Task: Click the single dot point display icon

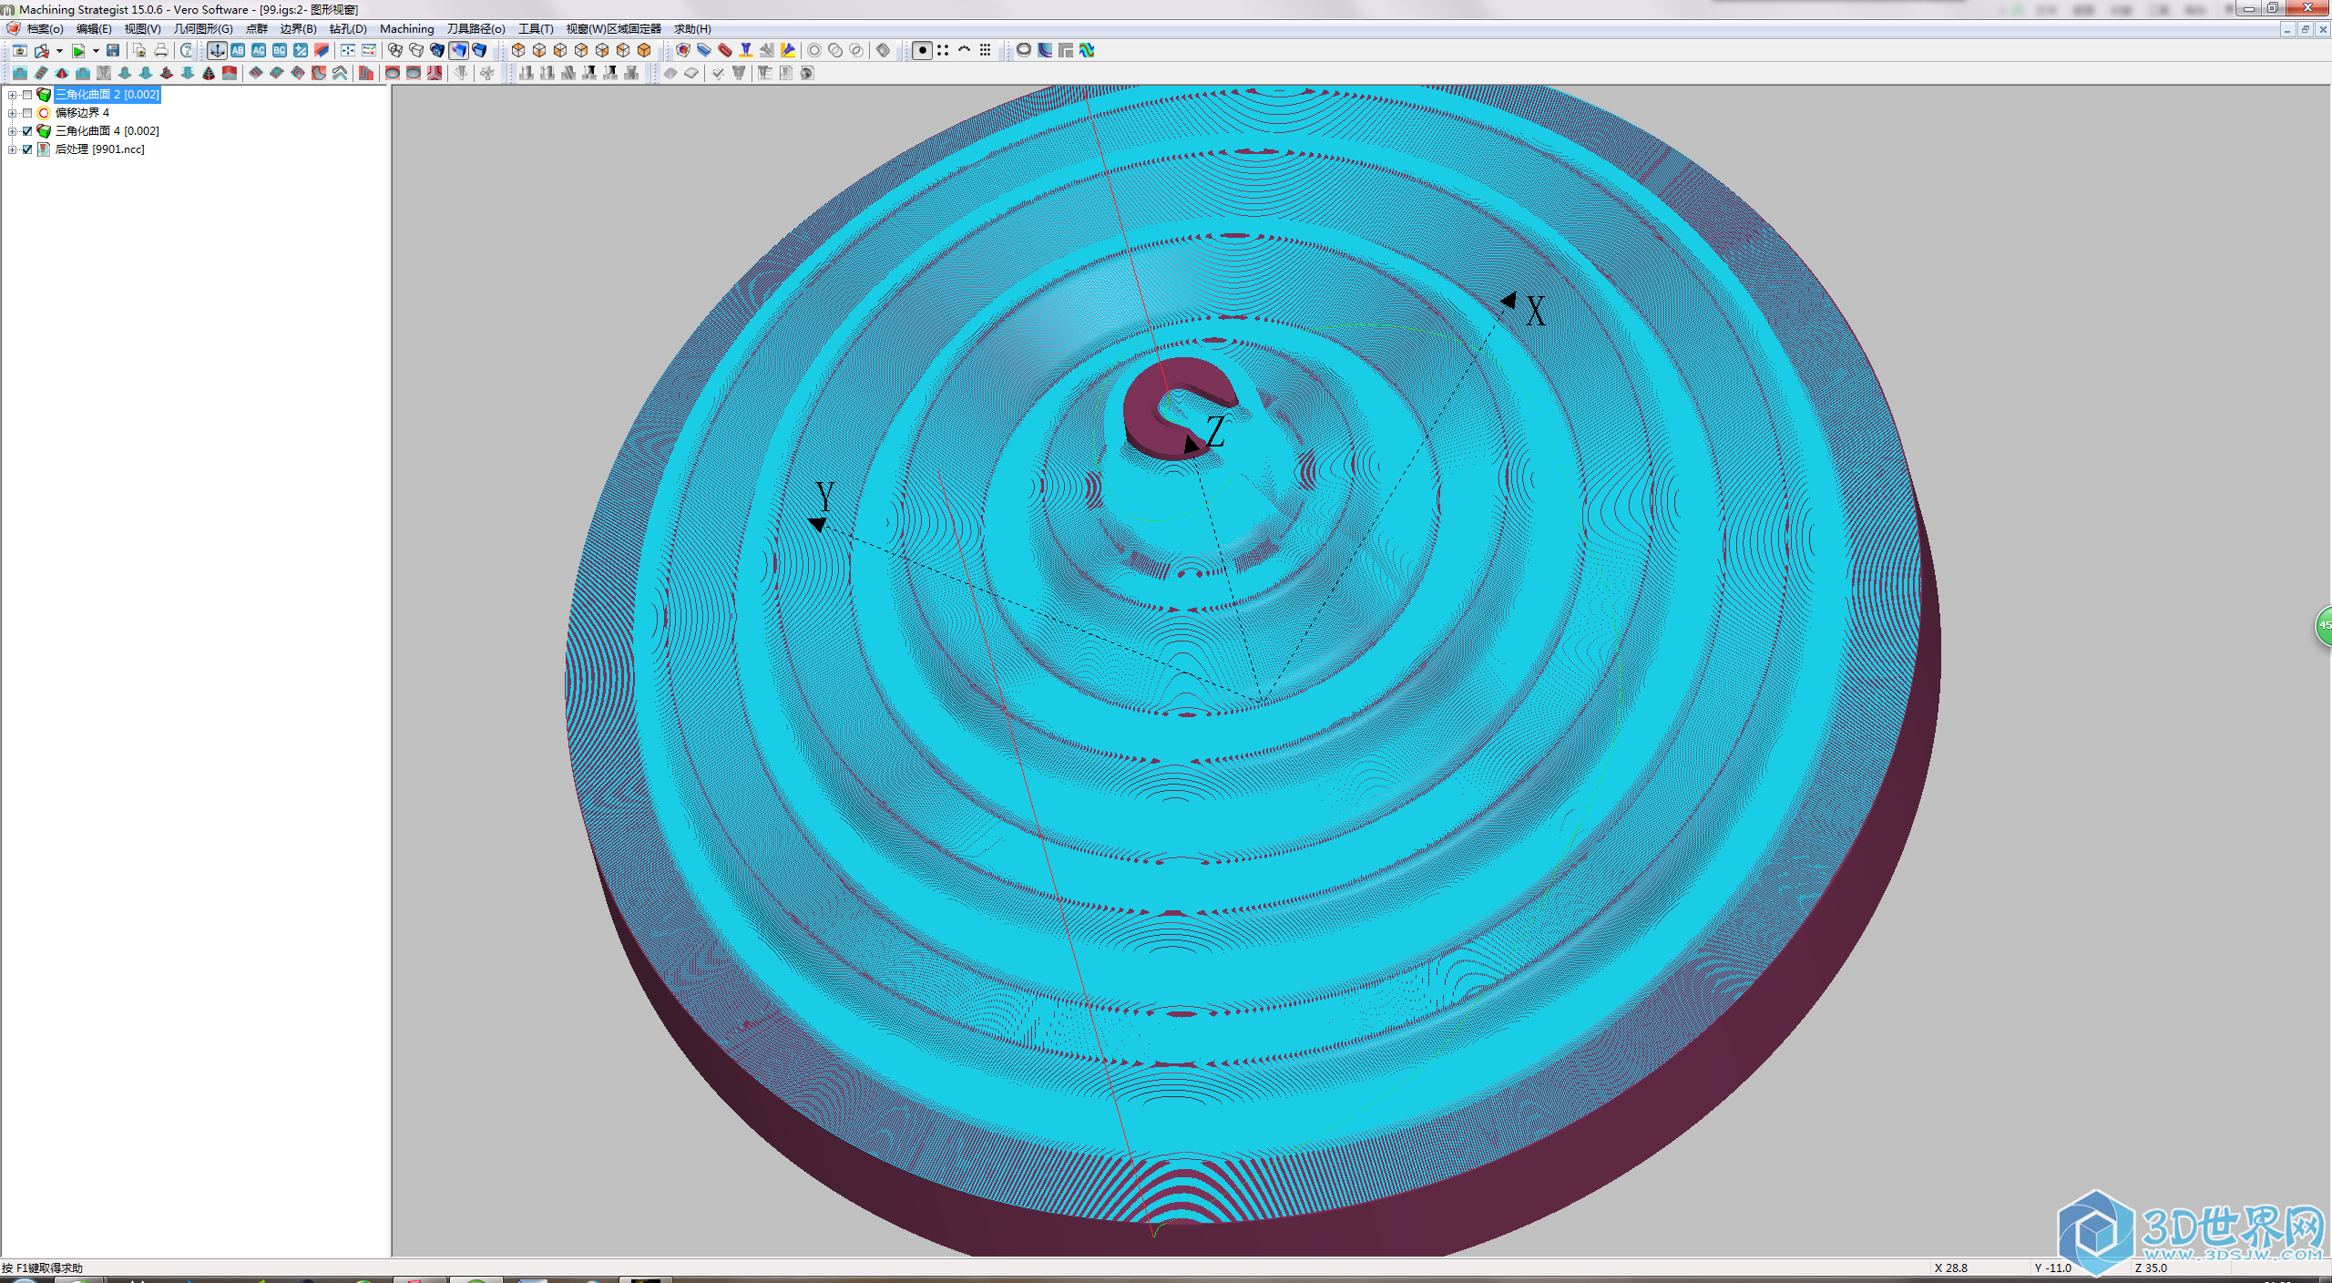Action: tap(922, 50)
